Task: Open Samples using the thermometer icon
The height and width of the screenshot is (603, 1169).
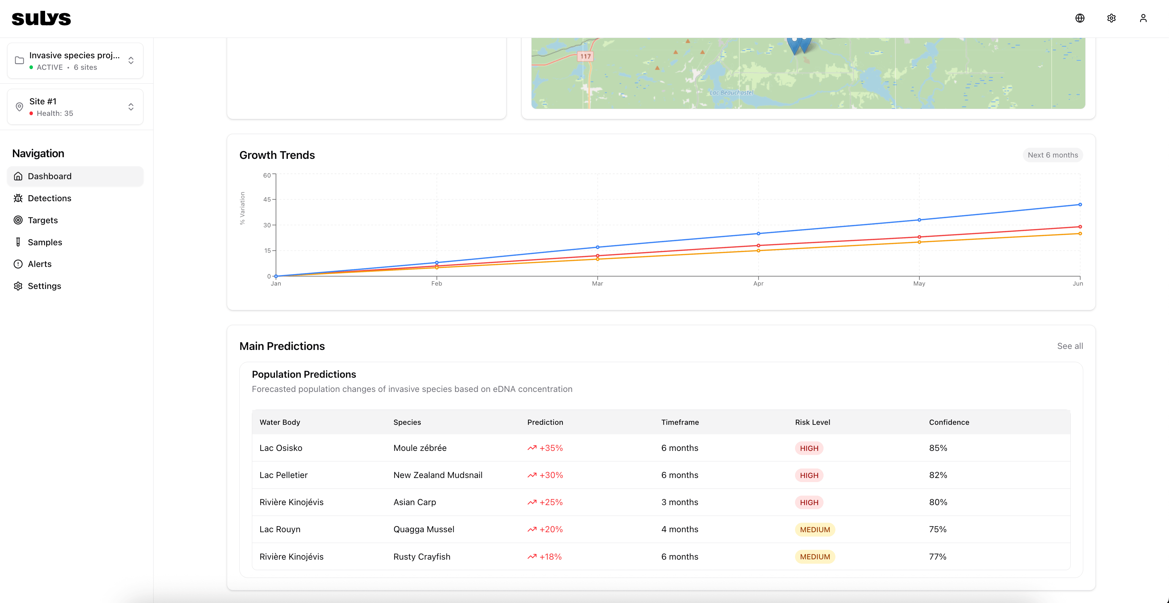Action: click(x=18, y=242)
